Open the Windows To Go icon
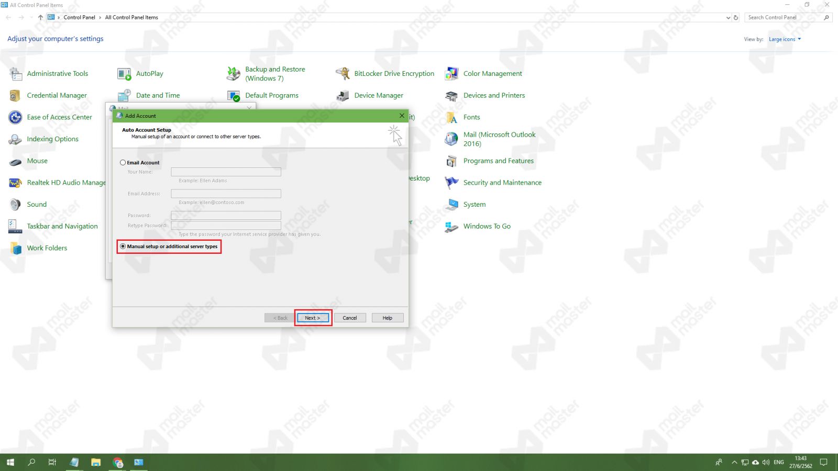 451,227
